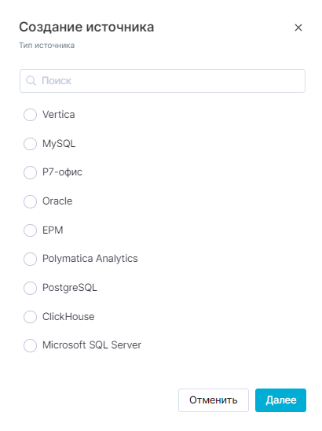Focus the Поиск search field

163,81
